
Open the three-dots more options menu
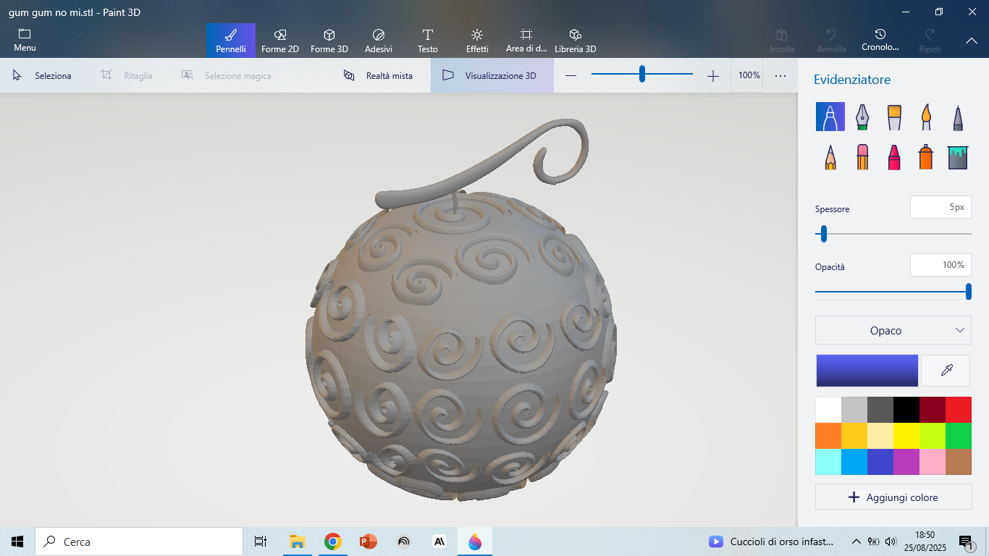[780, 76]
